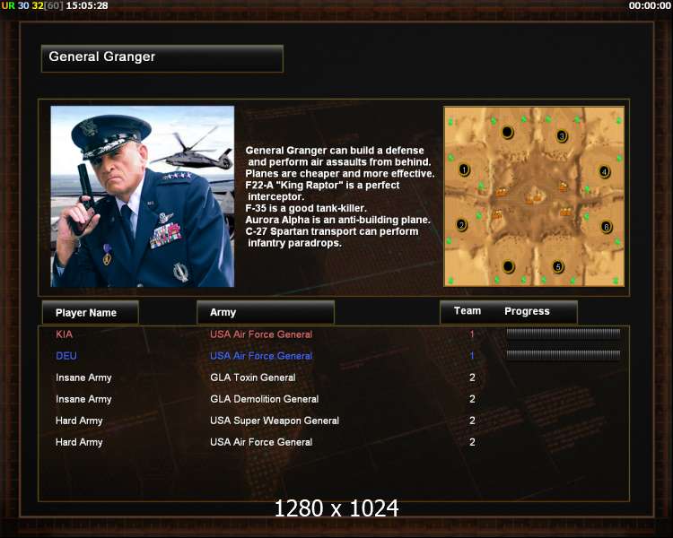Click the Player Name column header
673x538 pixels.
click(x=91, y=312)
